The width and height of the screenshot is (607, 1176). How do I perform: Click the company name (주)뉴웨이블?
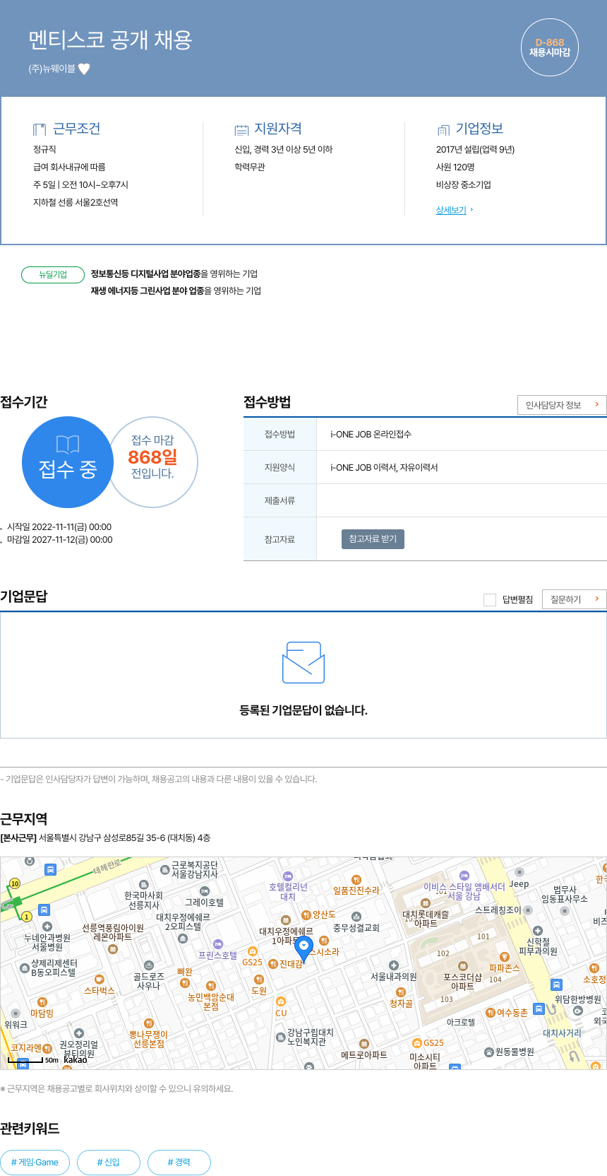click(x=52, y=69)
